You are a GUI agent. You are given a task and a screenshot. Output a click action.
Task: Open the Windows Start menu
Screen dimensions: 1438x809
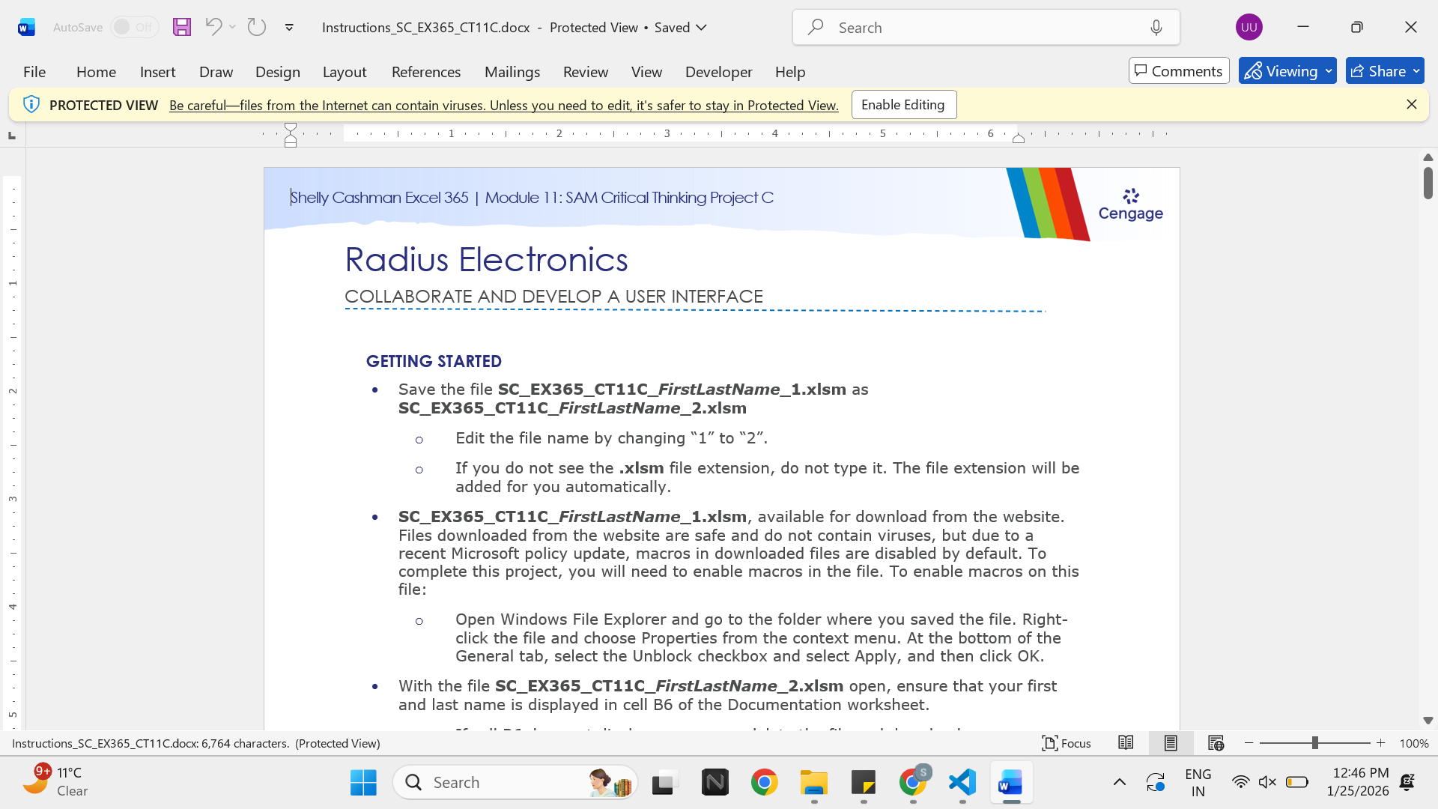coord(363,783)
